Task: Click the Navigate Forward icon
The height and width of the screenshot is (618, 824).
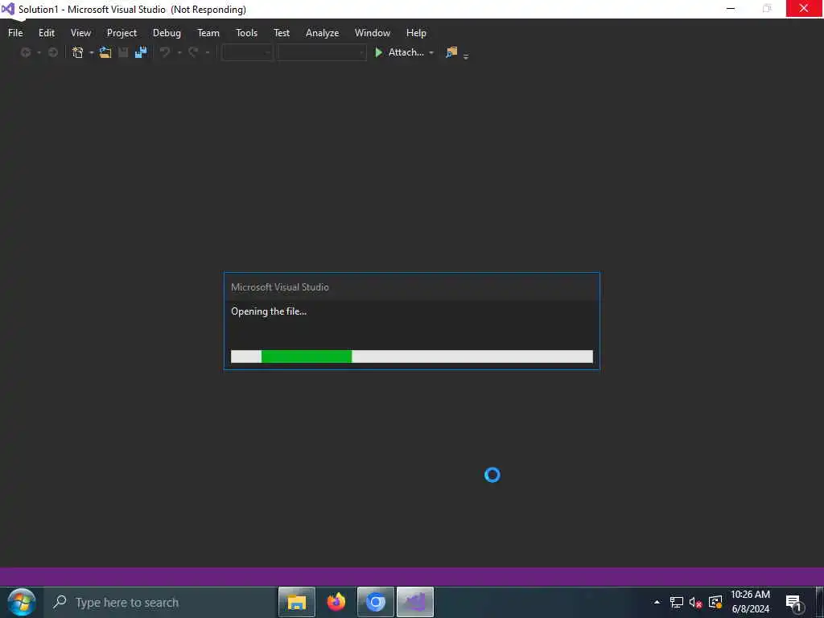Action: pos(52,52)
